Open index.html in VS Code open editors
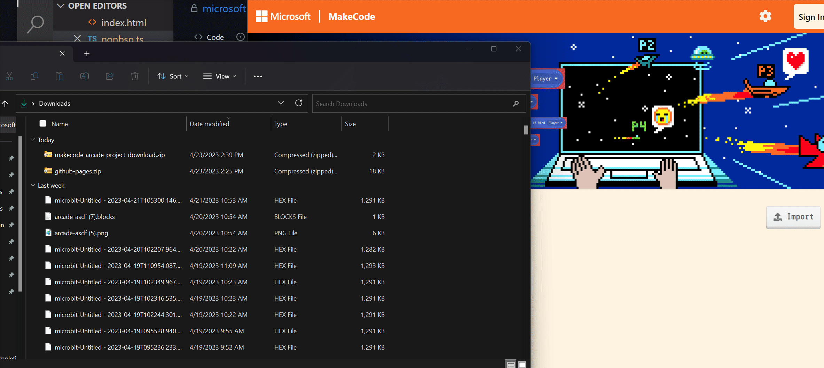This screenshot has width=824, height=368. [x=124, y=23]
